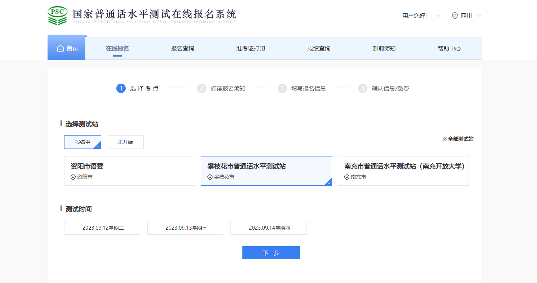Go to the 准考证打印 tab
Screen dimensions: 537x283
click(251, 49)
